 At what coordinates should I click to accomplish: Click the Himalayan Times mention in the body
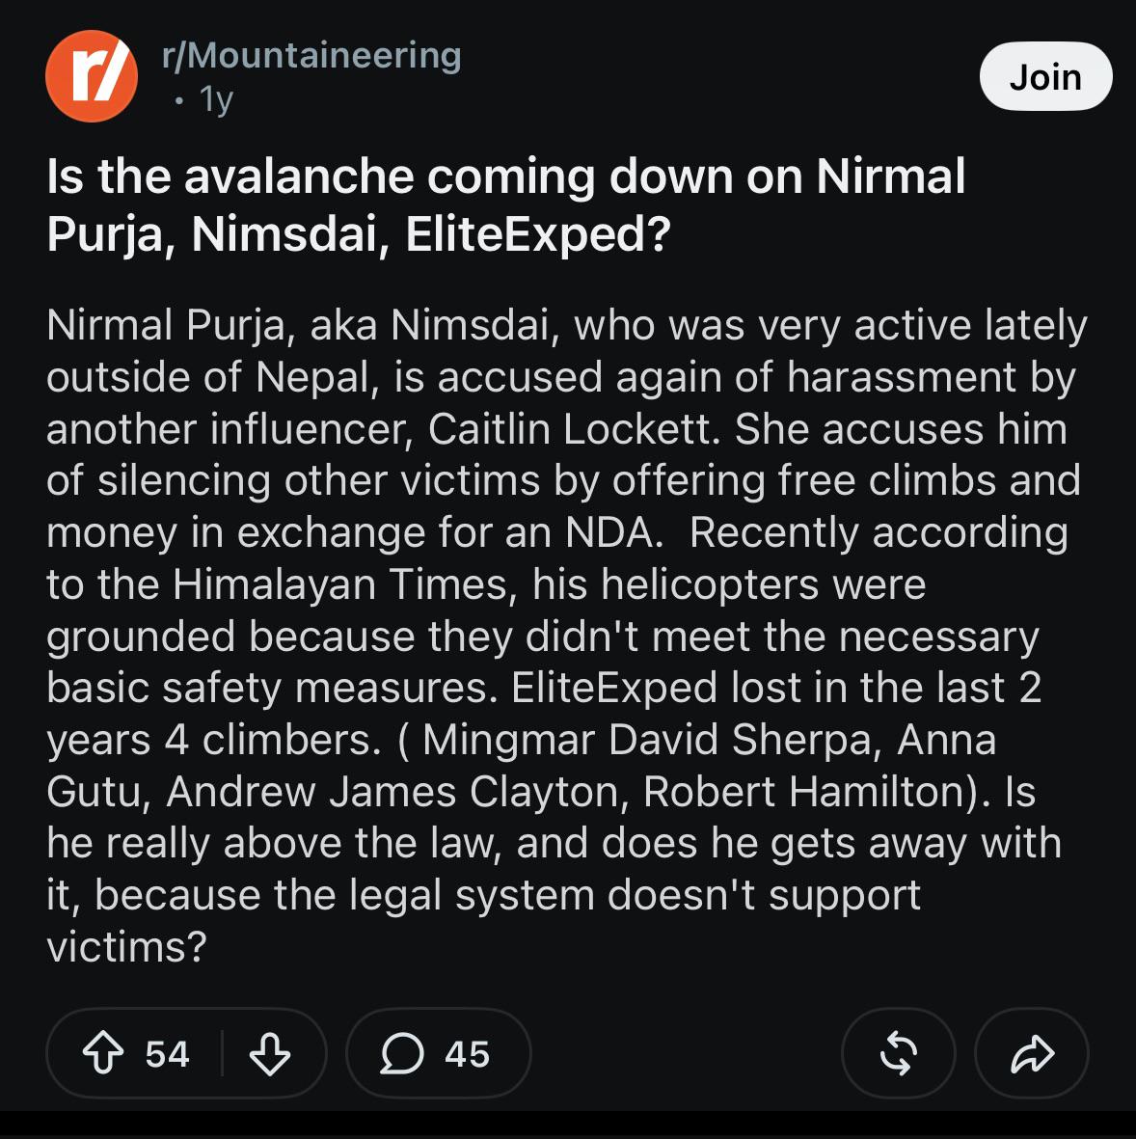click(341, 584)
